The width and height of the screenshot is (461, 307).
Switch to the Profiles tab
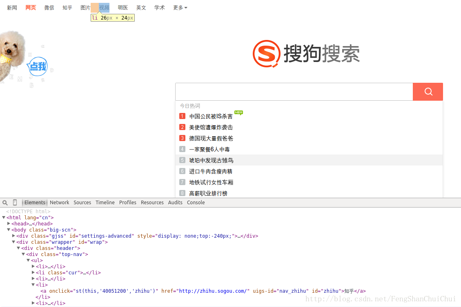[x=127, y=203]
